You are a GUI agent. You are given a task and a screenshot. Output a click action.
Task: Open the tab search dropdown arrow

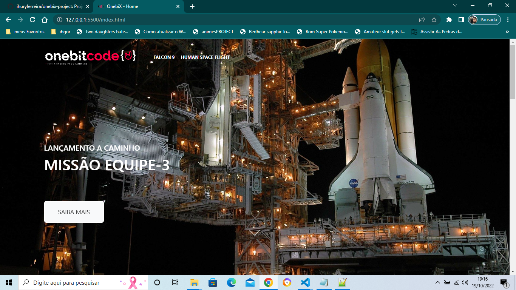click(x=454, y=6)
